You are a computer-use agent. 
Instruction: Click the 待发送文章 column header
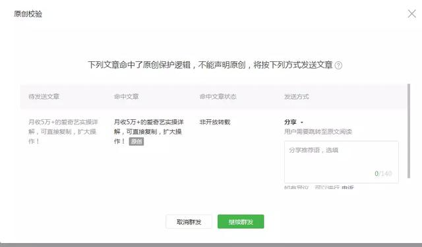pyautogui.click(x=44, y=96)
